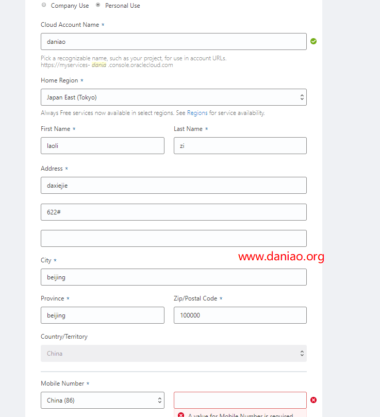Click the City field containing beijing
This screenshot has width=380, height=417.
[174, 277]
